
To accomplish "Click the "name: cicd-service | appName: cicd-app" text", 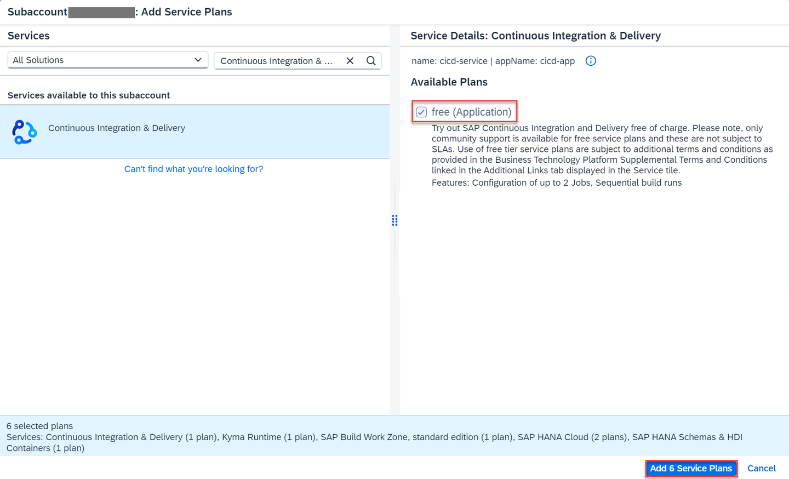I will 493,61.
